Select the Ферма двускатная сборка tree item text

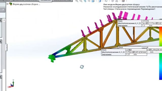pyautogui.click(x=26, y=4)
